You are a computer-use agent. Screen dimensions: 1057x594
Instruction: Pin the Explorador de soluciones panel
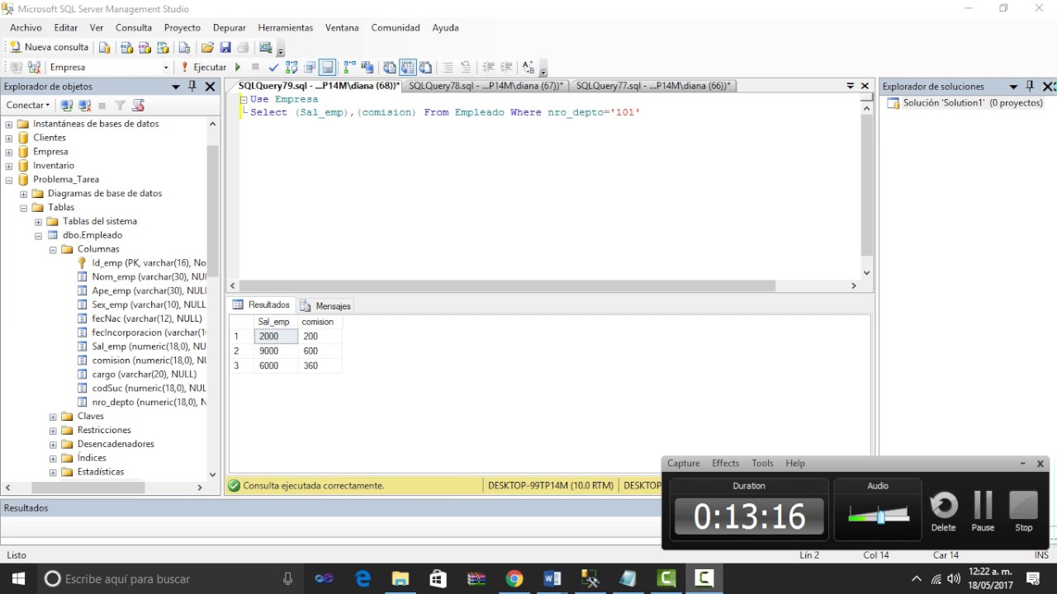[1030, 86]
